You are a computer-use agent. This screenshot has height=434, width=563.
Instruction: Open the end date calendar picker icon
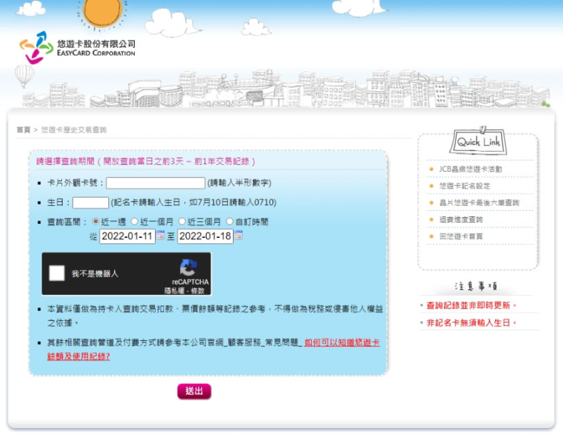(238, 236)
